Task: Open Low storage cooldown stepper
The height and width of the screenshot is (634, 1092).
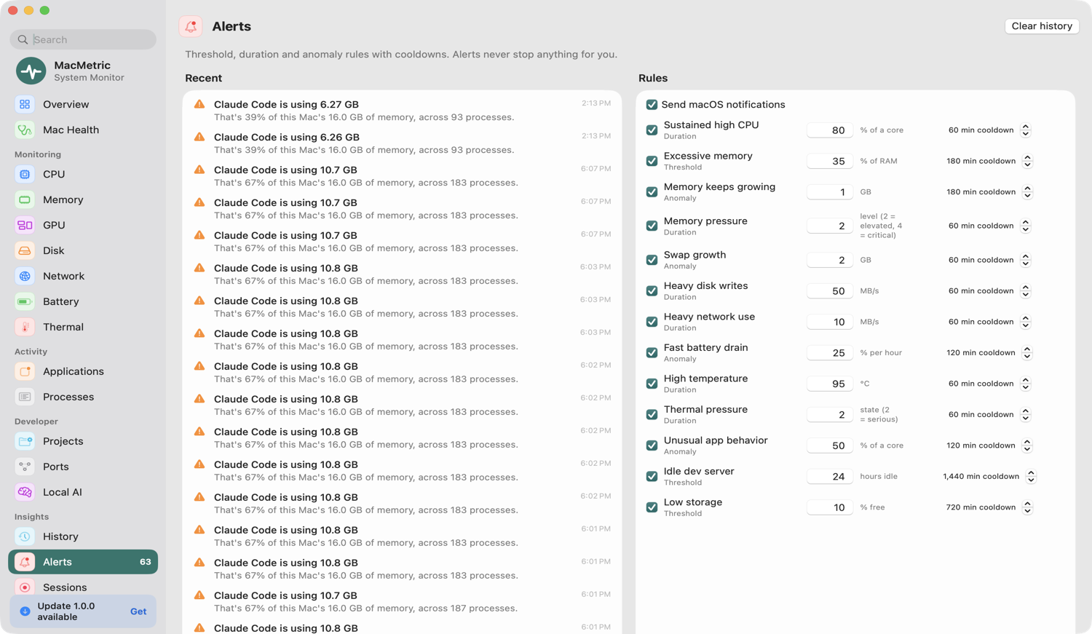Action: pyautogui.click(x=1027, y=507)
